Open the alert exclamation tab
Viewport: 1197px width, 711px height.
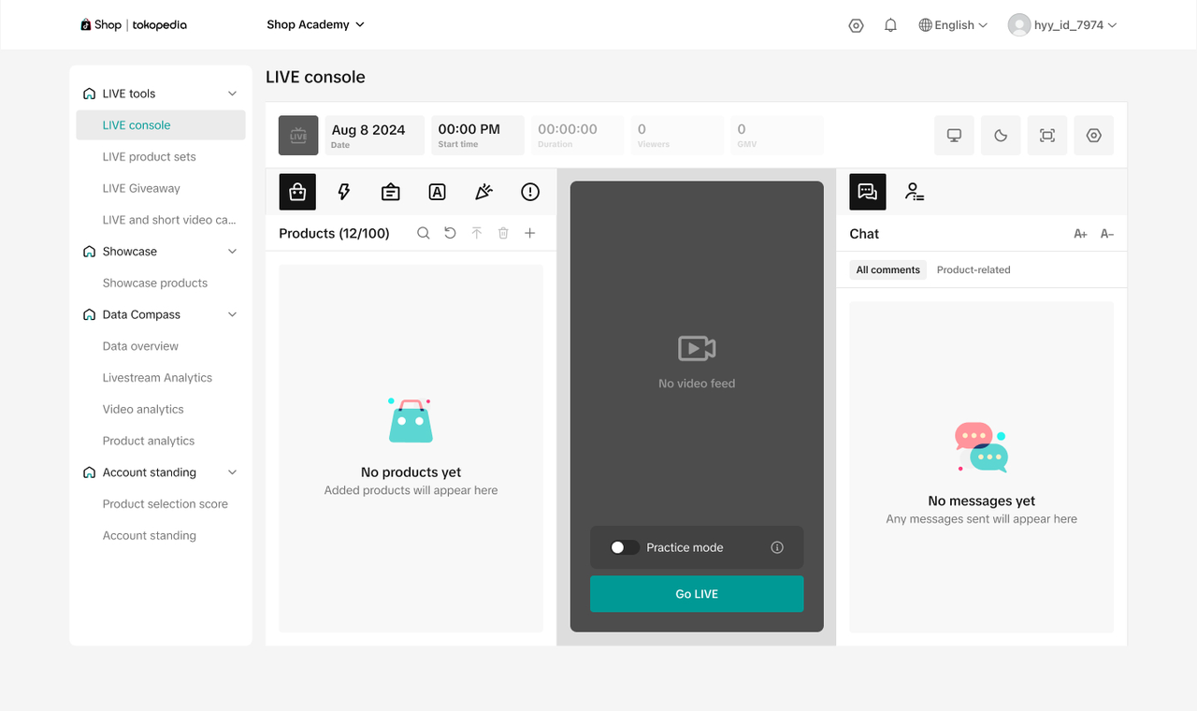(530, 192)
